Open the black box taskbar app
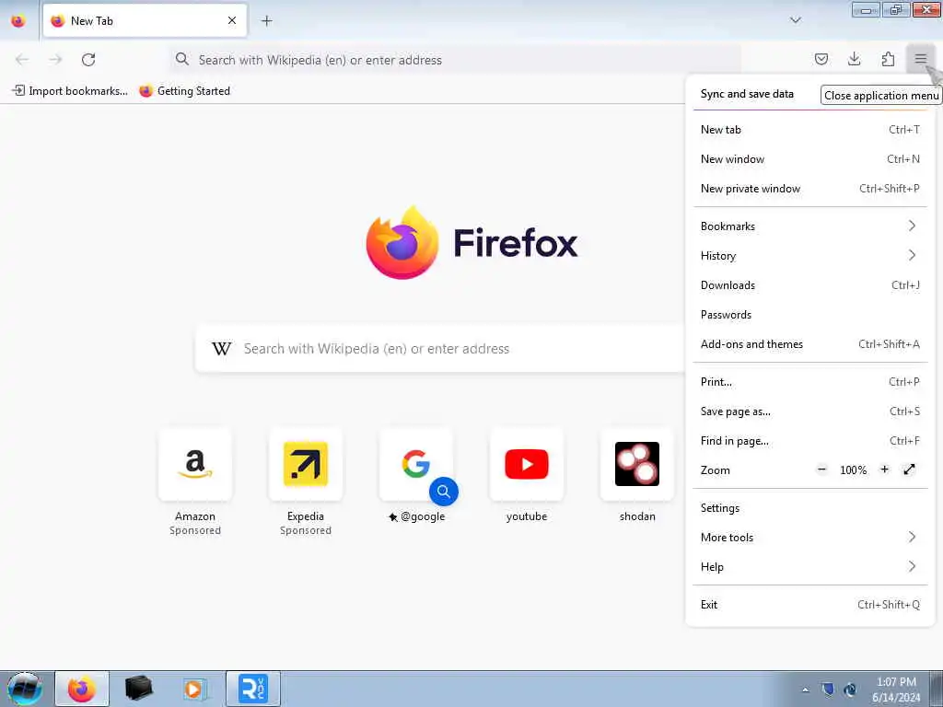This screenshot has width=943, height=707. 139,689
